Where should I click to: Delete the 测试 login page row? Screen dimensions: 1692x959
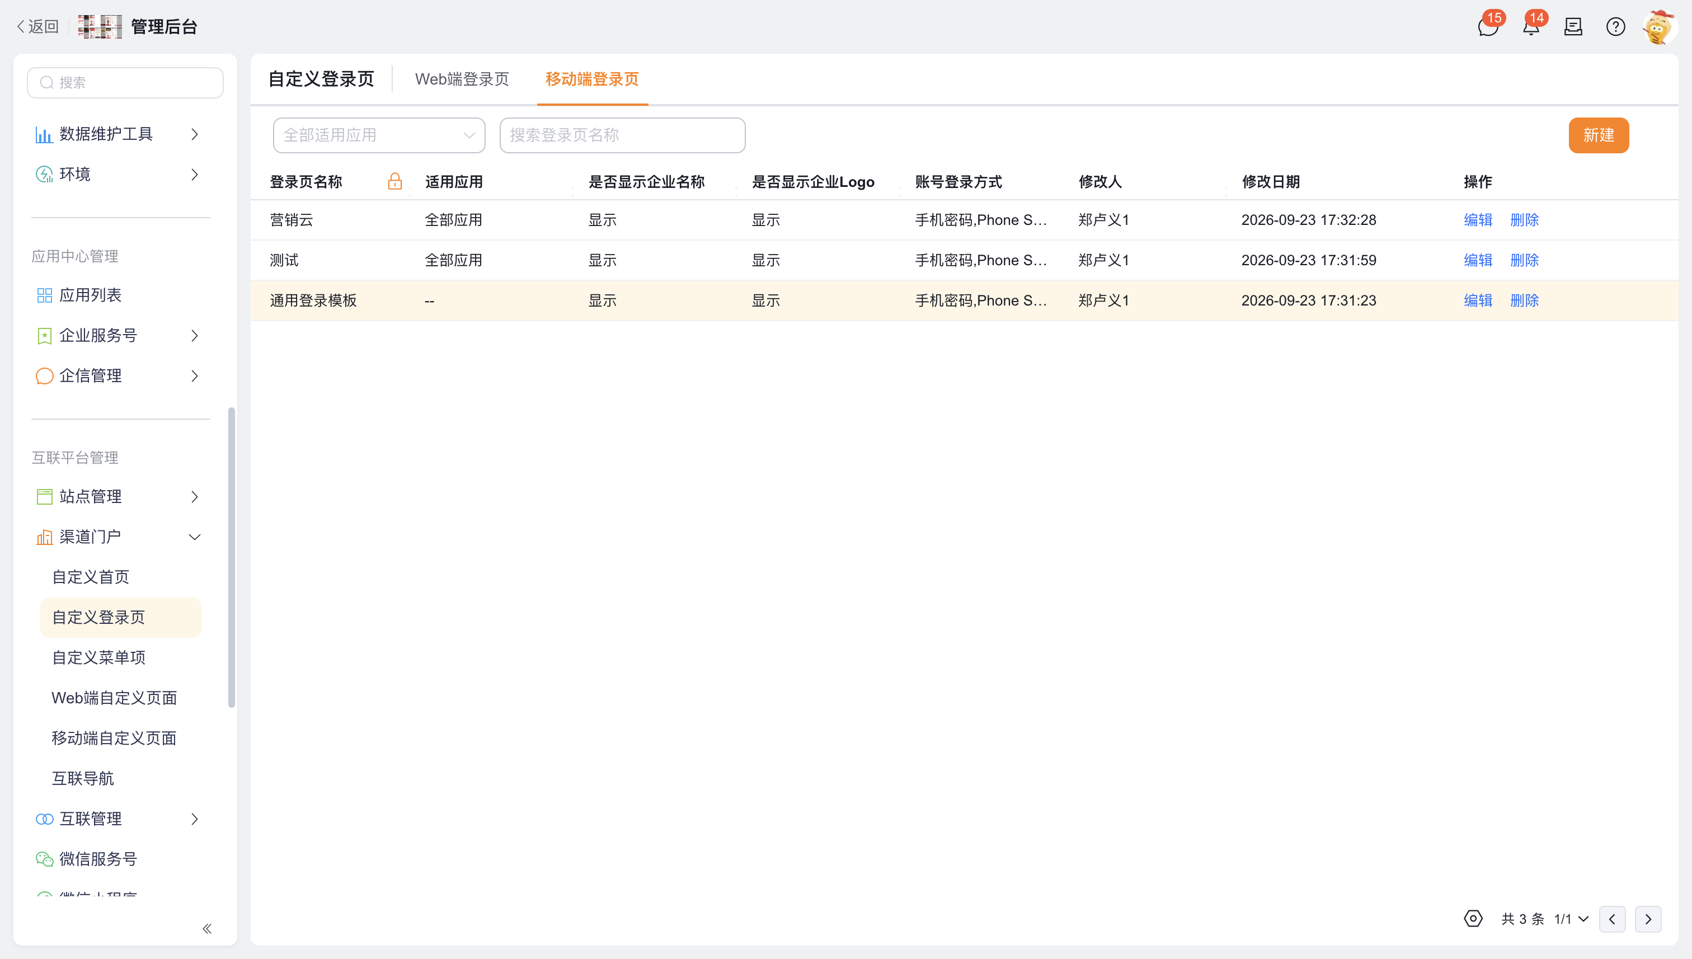point(1524,260)
